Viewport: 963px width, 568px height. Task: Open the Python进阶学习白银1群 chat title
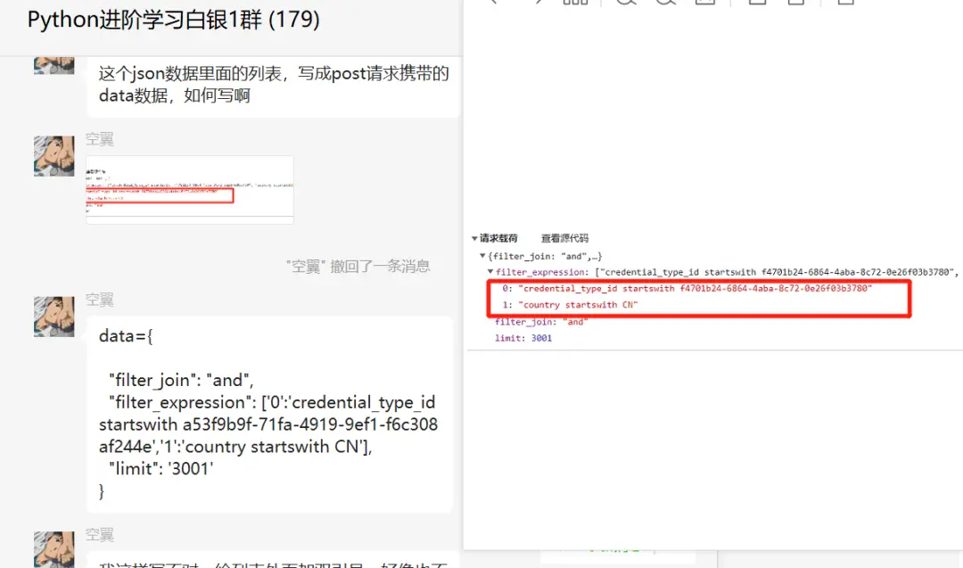(174, 21)
